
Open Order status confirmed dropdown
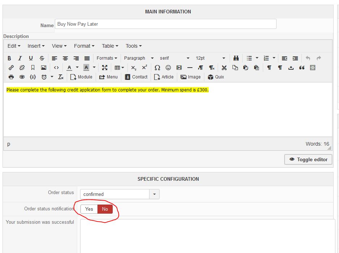(x=120, y=194)
